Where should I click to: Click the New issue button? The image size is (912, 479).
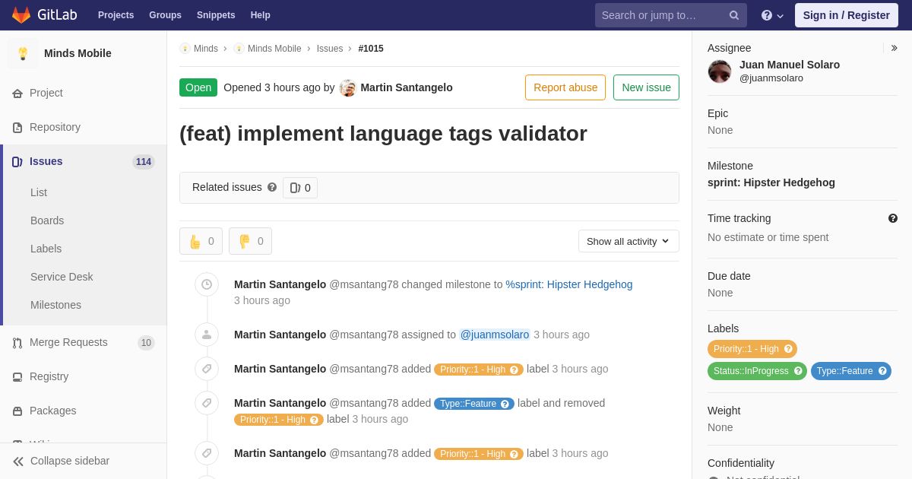coord(646,87)
